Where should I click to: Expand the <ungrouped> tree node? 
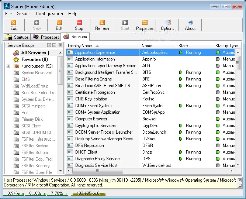(x=8, y=66)
